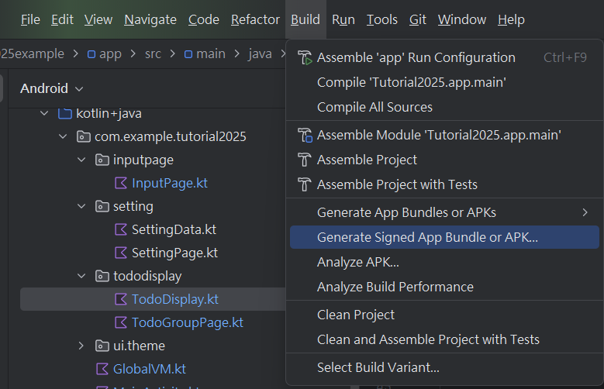The height and width of the screenshot is (389, 604).
Task: Click hammer icon beside Assemble Project with Tests
Action: pyautogui.click(x=304, y=184)
